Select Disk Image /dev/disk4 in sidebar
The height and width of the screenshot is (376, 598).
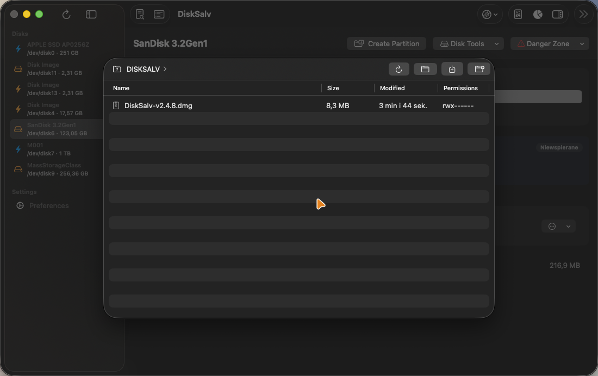tap(56, 109)
